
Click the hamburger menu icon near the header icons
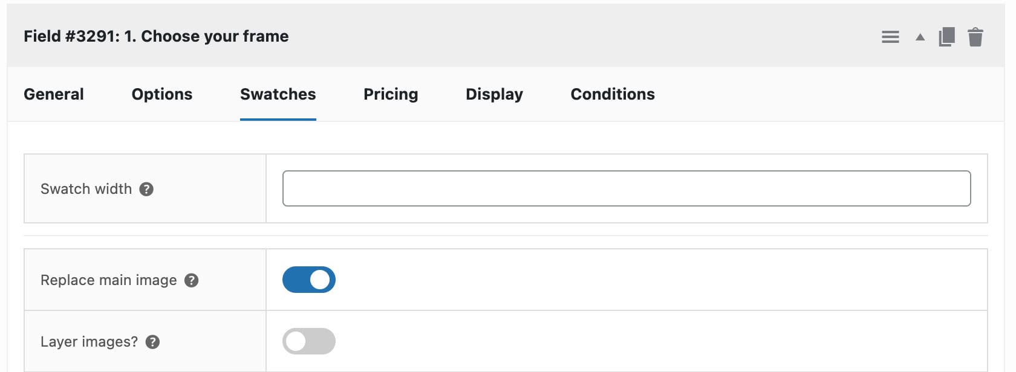890,36
